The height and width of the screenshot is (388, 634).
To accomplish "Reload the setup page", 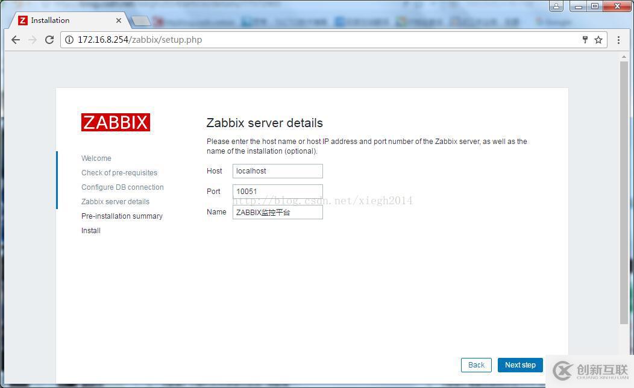I will [x=49, y=40].
